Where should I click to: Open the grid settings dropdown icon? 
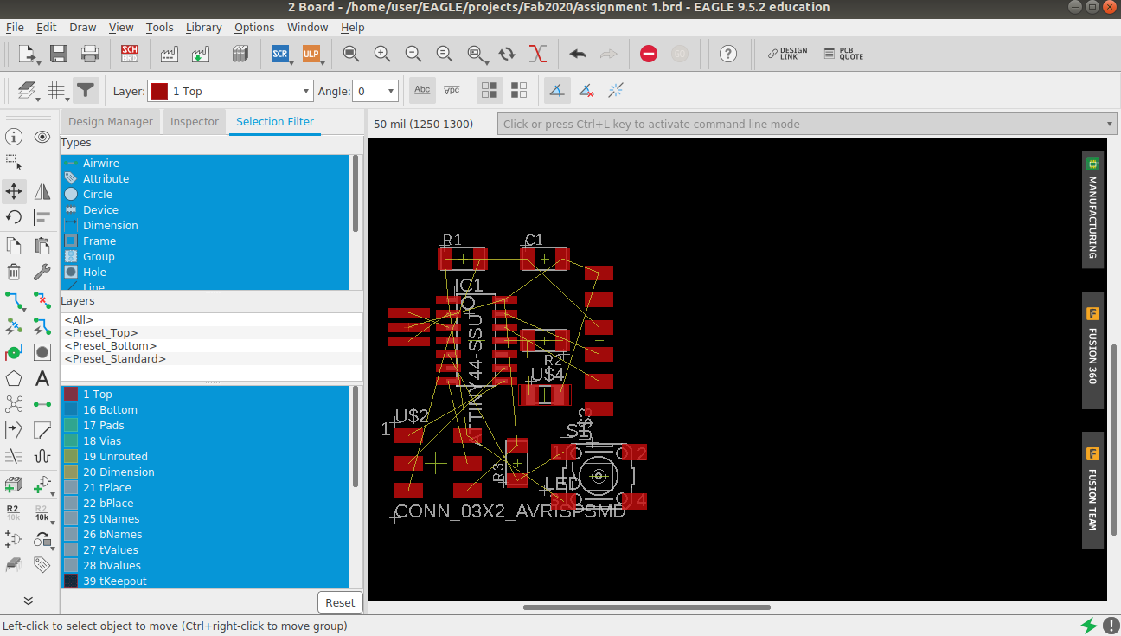pos(58,90)
